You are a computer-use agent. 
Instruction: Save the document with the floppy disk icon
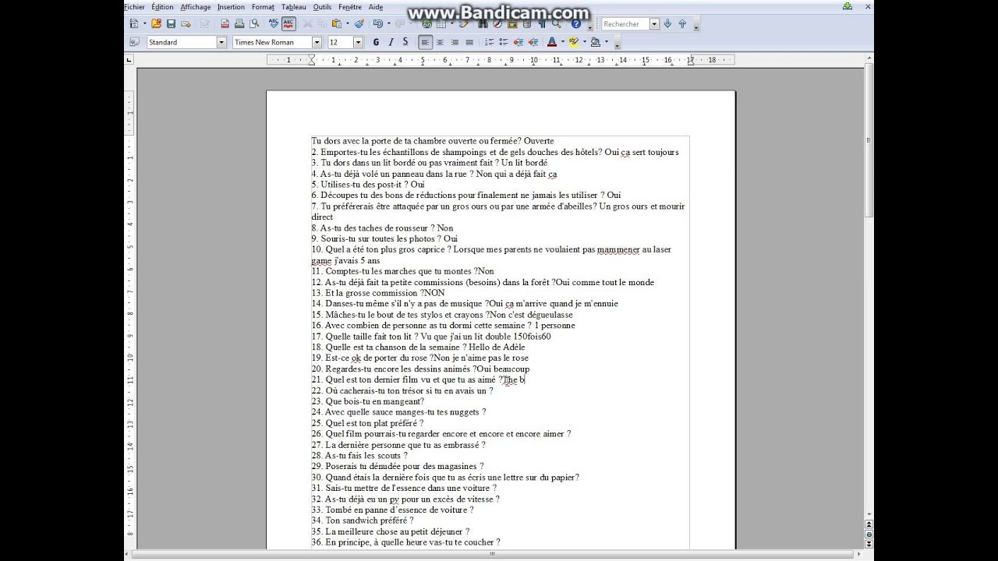pos(171,24)
